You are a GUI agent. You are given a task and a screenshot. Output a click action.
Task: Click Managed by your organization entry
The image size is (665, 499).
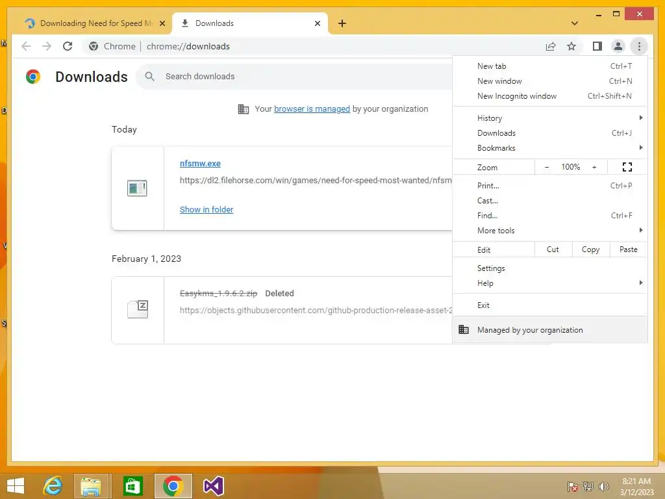pos(550,329)
